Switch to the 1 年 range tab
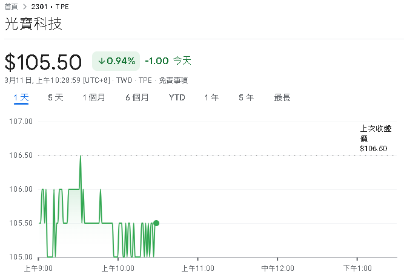 (212, 97)
